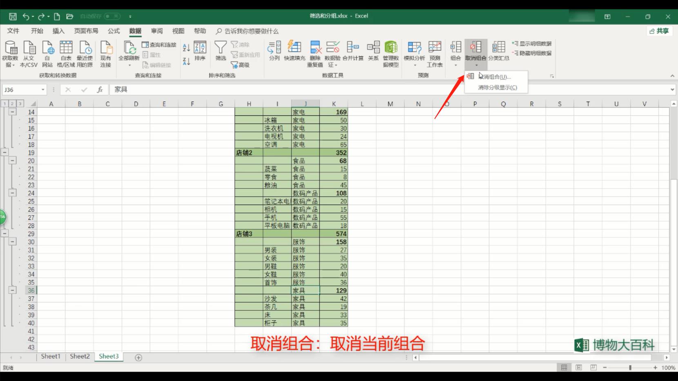Switch to the Sheet1 tab

(x=51, y=356)
